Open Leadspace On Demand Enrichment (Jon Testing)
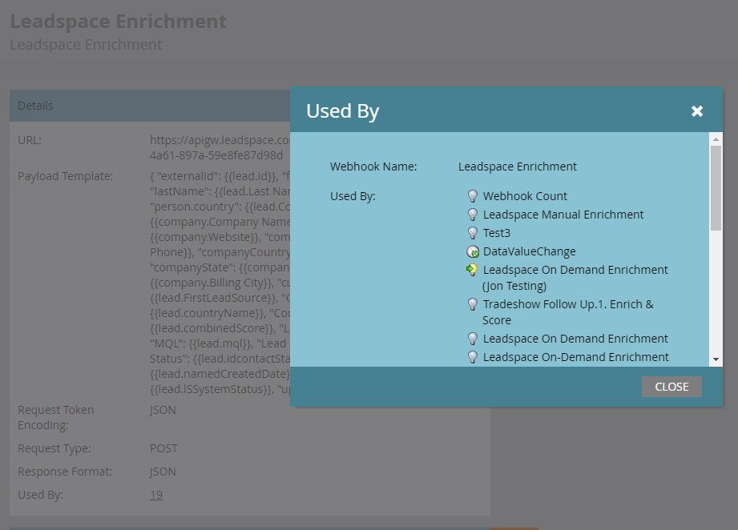Viewport: 738px width, 530px height. pos(575,278)
